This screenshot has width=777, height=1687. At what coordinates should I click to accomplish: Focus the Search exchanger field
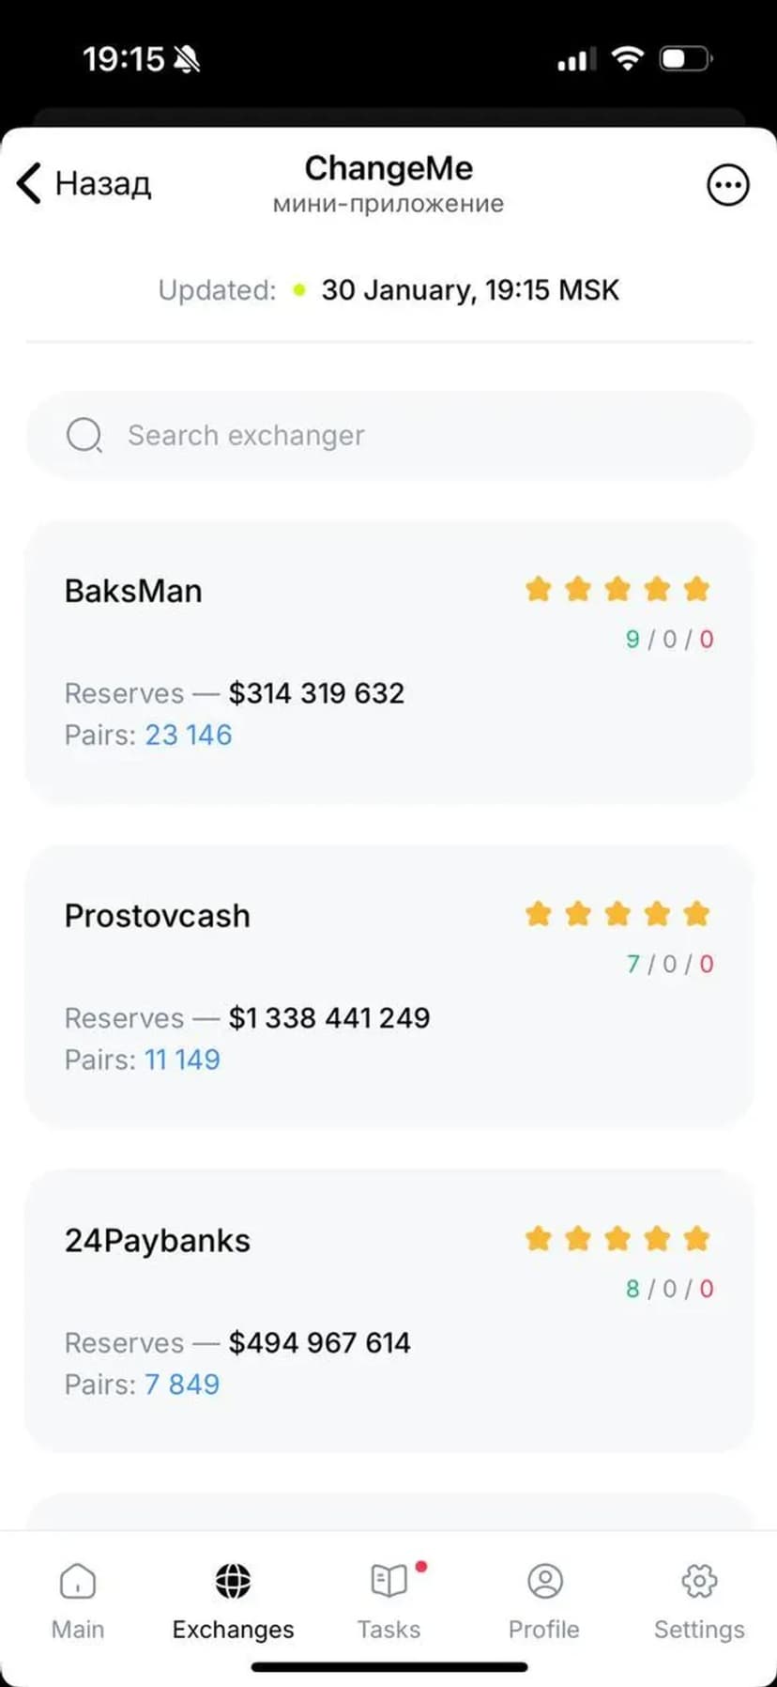click(413, 435)
